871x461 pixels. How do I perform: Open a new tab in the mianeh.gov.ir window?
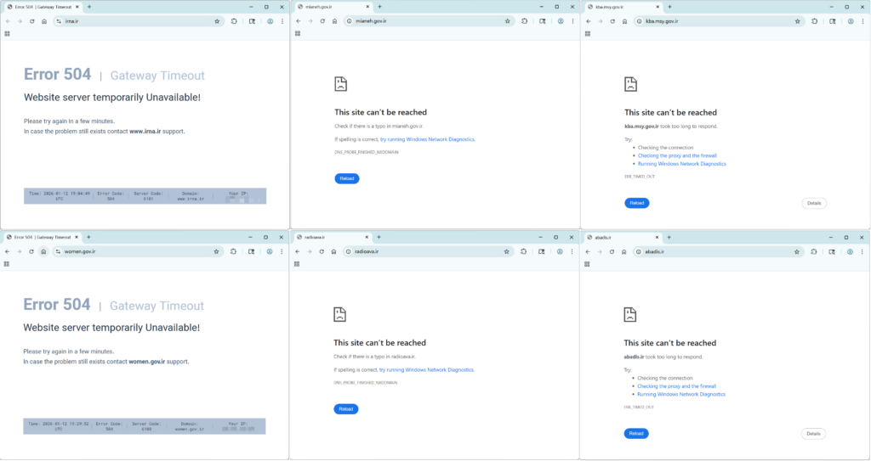point(380,7)
